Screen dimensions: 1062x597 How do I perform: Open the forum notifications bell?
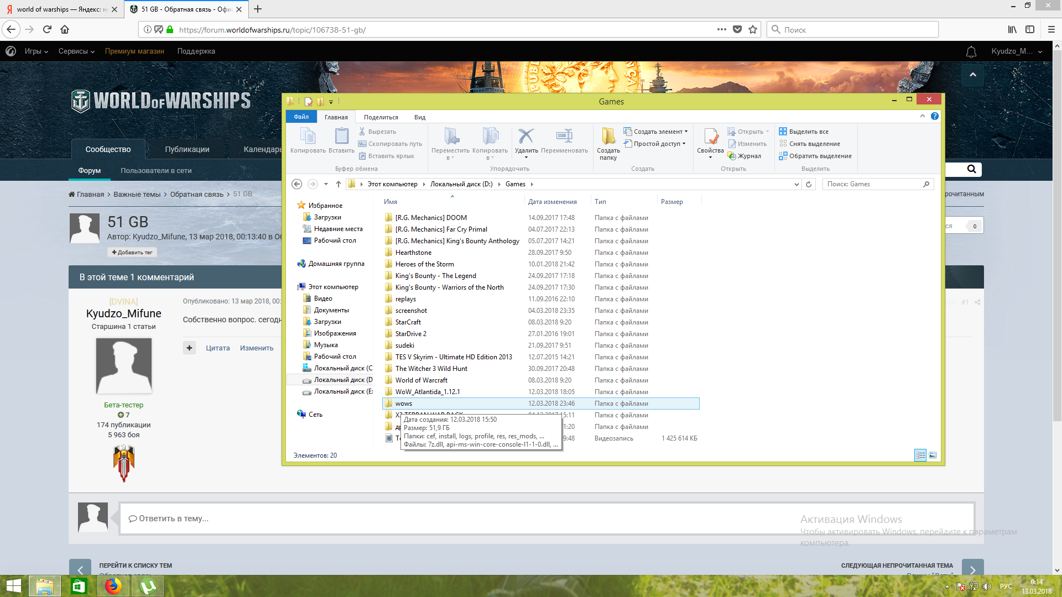click(971, 51)
